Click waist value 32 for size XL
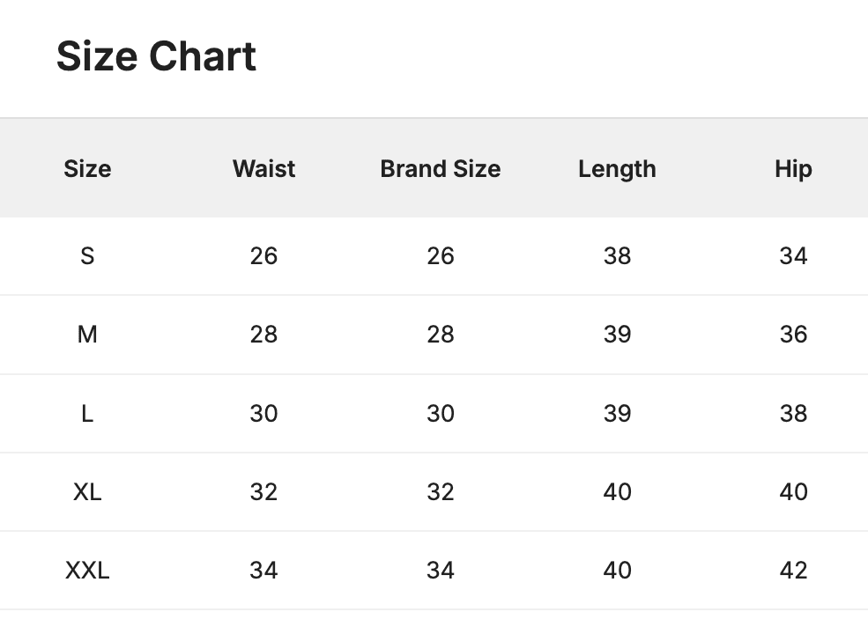Screen dimensions: 868x634 click(263, 491)
